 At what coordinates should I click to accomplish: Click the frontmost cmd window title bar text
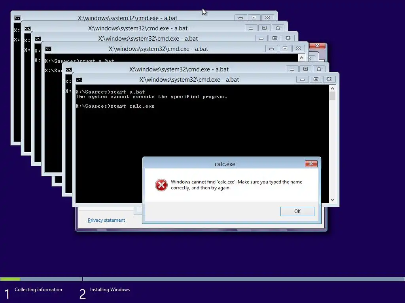189,80
